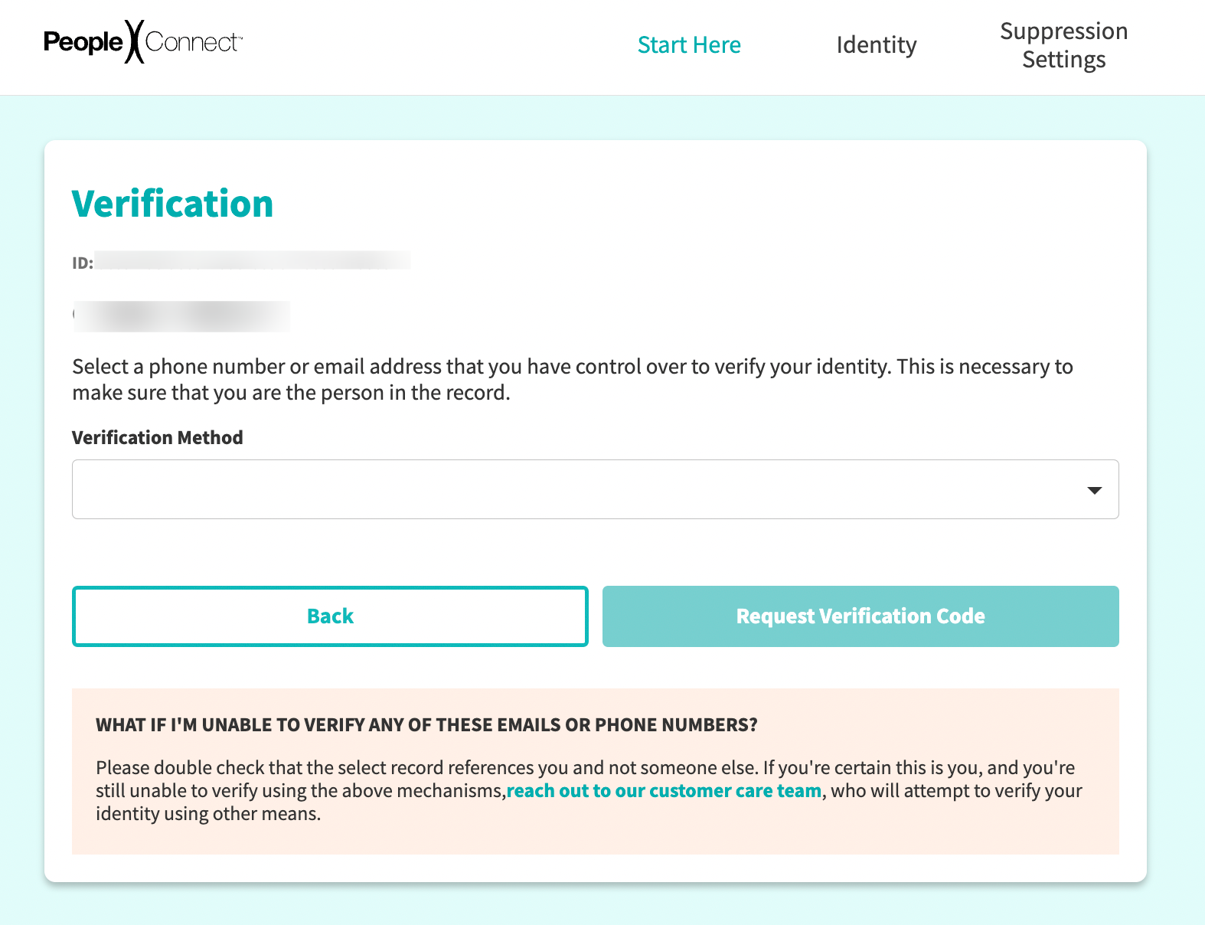The height and width of the screenshot is (925, 1205).
Task: Open the Start Here tab
Action: [689, 45]
